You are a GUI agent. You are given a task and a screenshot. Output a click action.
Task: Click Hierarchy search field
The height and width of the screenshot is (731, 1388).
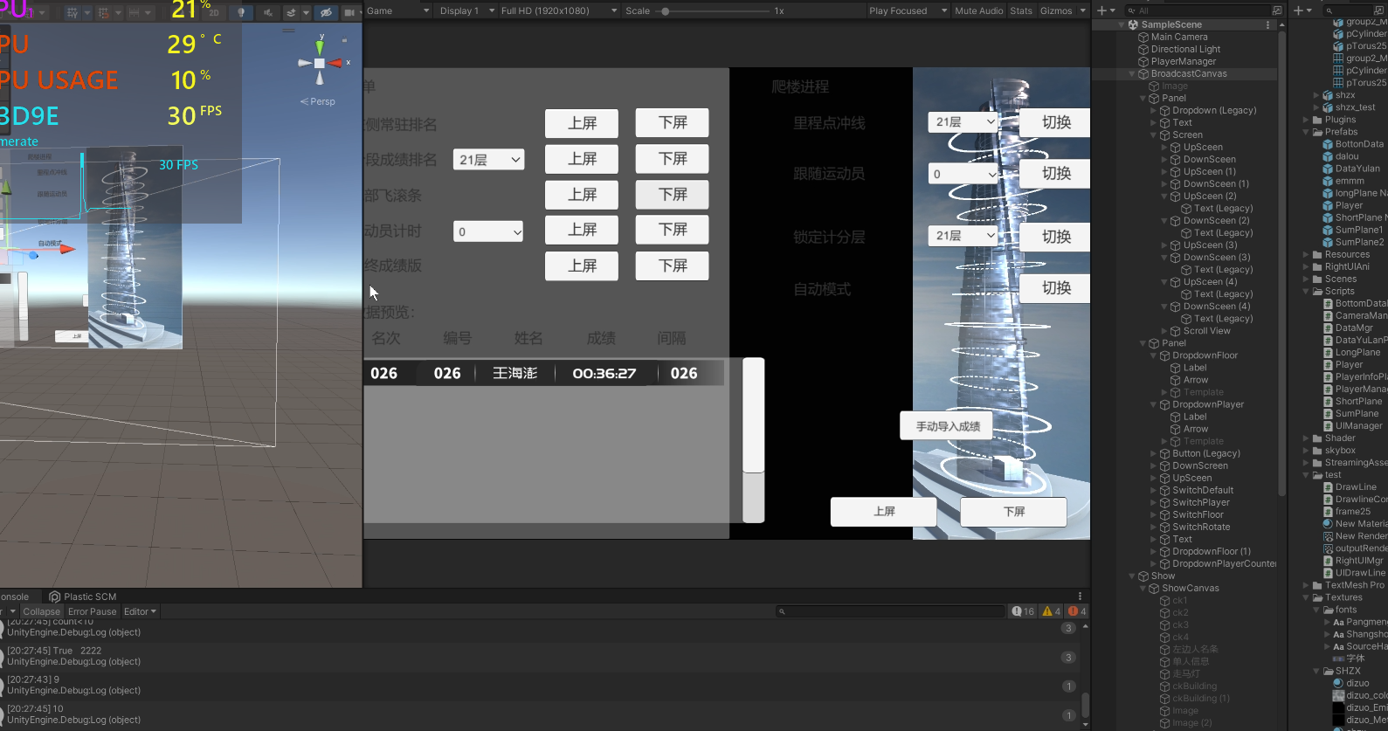pos(1198,10)
